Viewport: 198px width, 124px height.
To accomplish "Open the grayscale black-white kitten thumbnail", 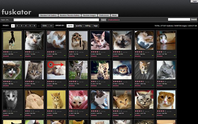I will coord(12,100).
